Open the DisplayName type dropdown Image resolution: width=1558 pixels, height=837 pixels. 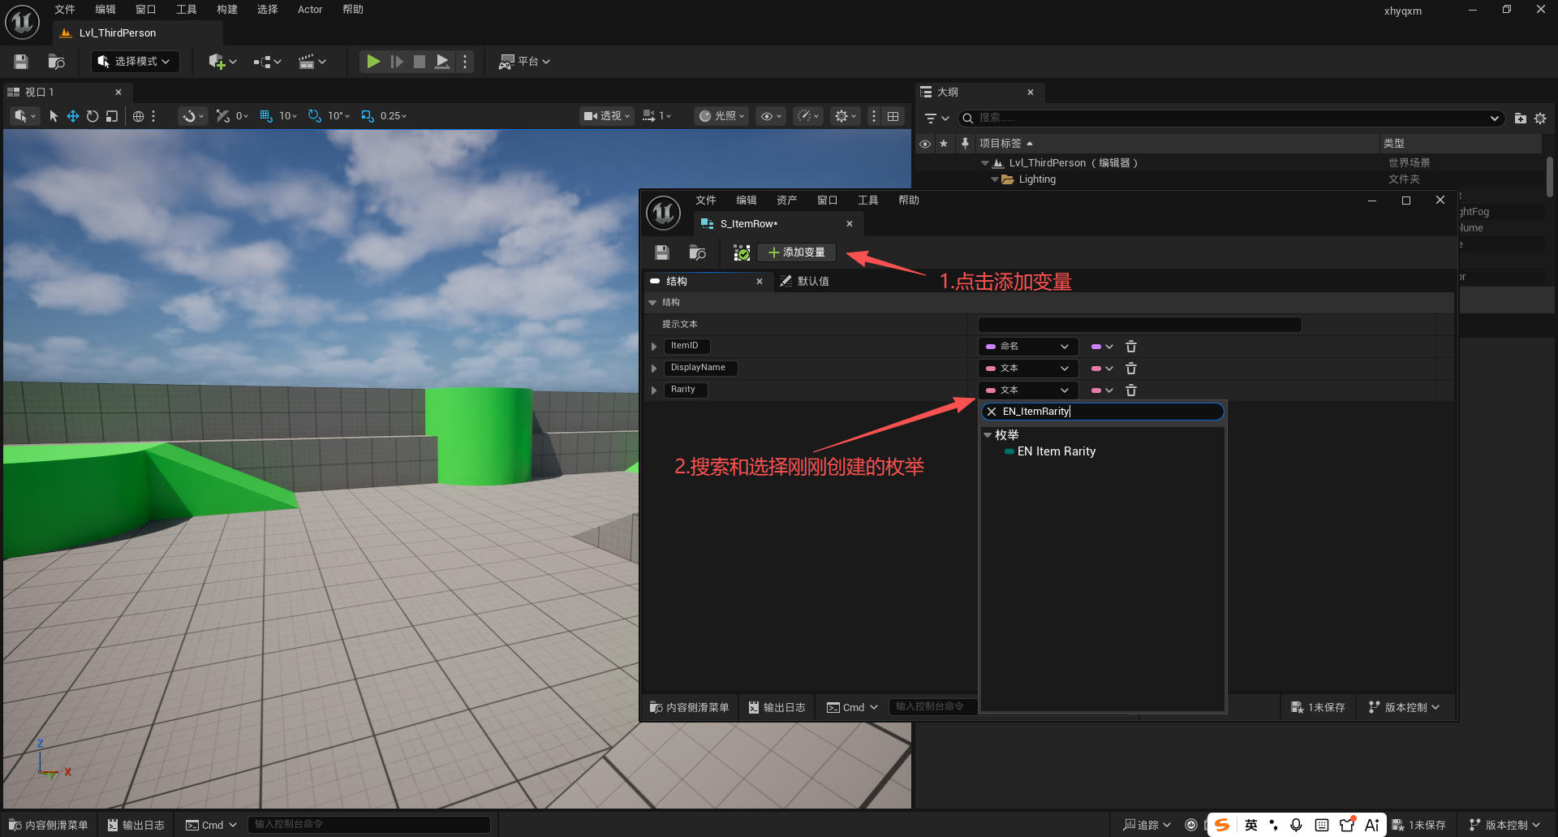1028,369
